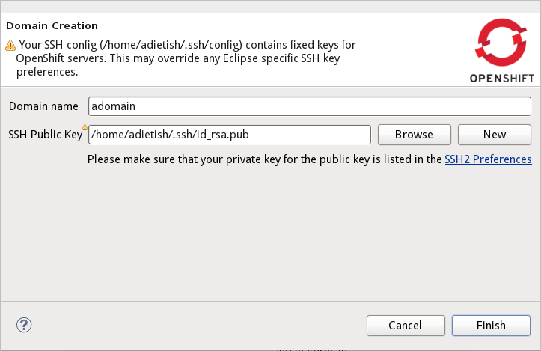Click the "Domain name" label

pos(43,106)
